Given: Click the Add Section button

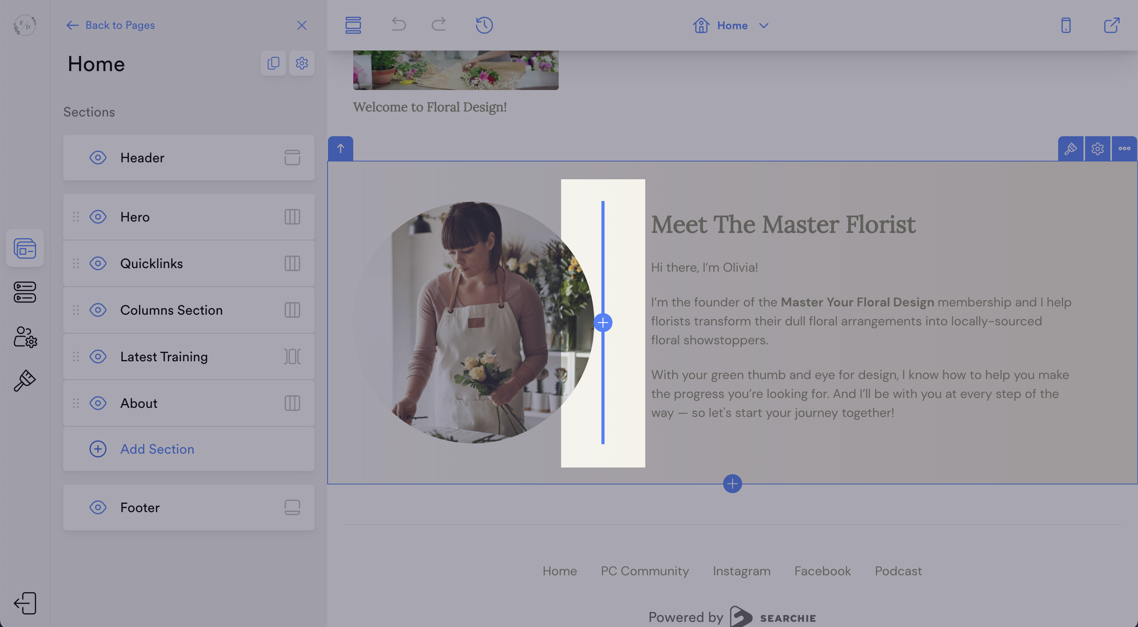Looking at the screenshot, I should pos(157,449).
